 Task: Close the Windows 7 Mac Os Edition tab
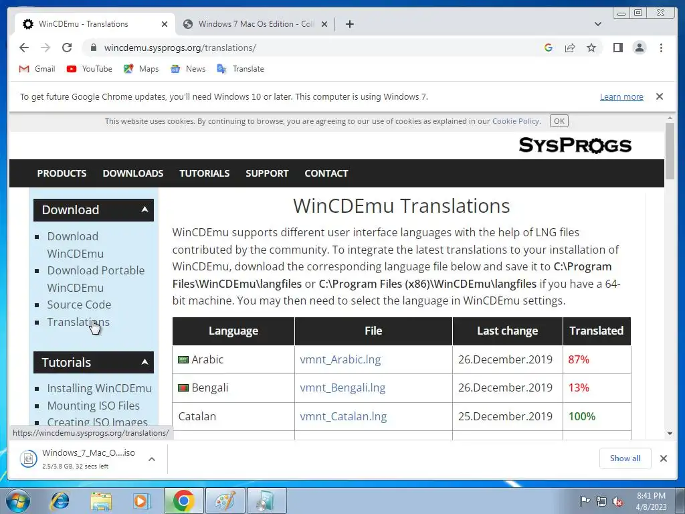click(324, 24)
